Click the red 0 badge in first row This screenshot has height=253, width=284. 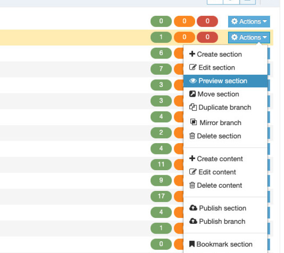pos(207,22)
